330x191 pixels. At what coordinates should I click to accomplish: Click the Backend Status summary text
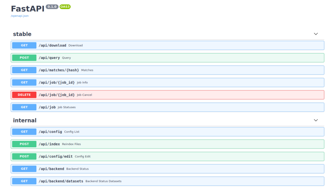click(77, 169)
